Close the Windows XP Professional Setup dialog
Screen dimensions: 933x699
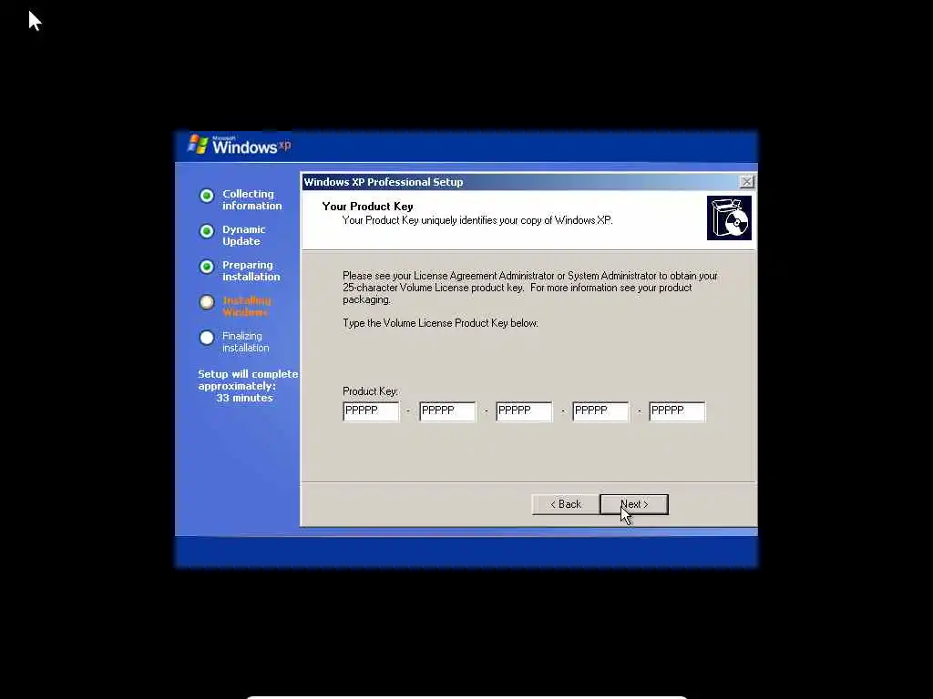click(746, 182)
